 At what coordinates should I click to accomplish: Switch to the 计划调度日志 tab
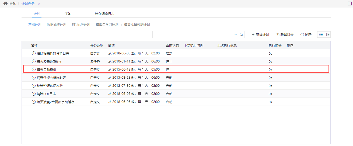[105, 14]
